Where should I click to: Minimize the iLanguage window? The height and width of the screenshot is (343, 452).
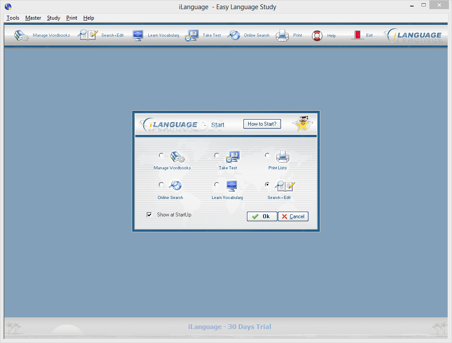coord(412,6)
